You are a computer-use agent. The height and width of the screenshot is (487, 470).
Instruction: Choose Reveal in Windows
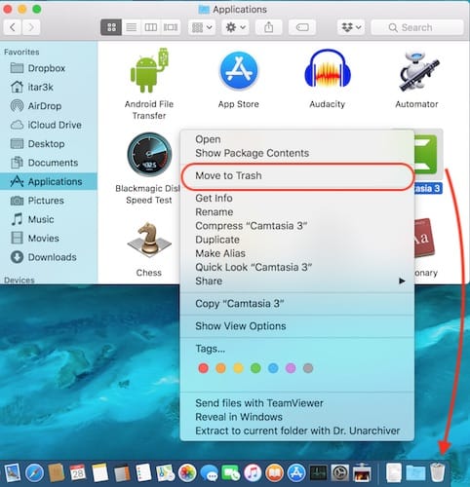297,417
